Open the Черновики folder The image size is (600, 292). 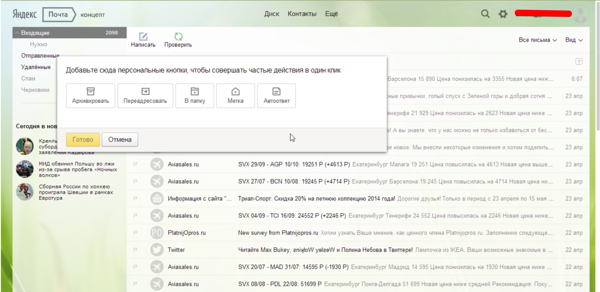pyautogui.click(x=35, y=90)
